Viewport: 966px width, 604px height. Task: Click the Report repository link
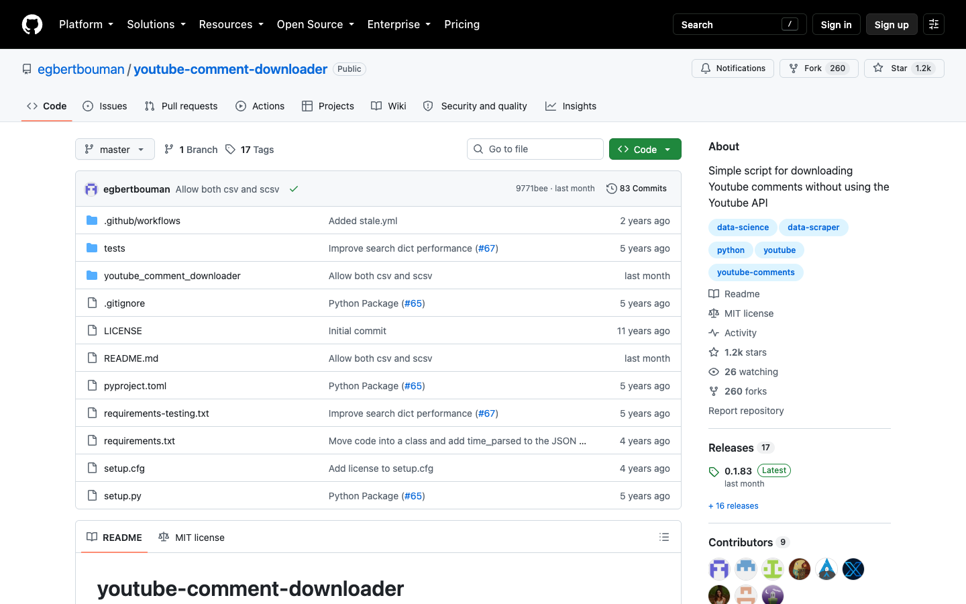click(746, 411)
